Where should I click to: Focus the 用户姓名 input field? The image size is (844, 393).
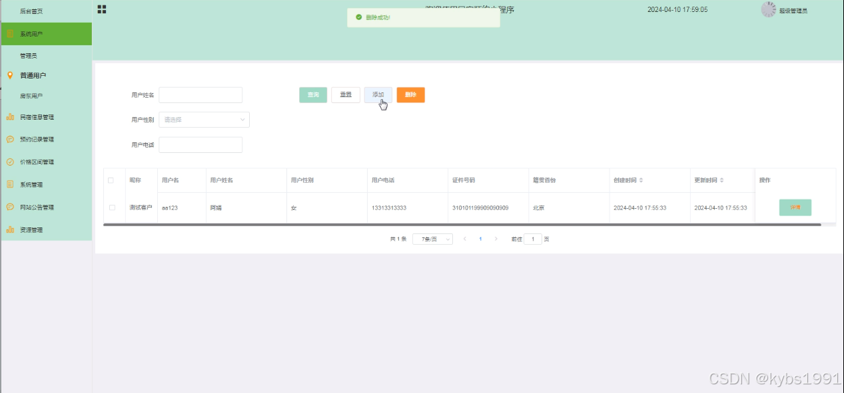201,95
